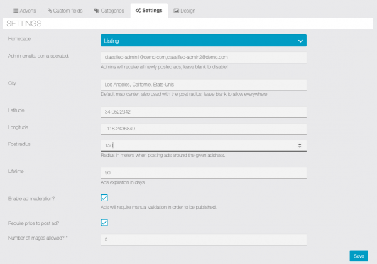This screenshot has height=264, width=377.
Task: Uncheck Enable ad moderation checkbox
Action: (104, 198)
